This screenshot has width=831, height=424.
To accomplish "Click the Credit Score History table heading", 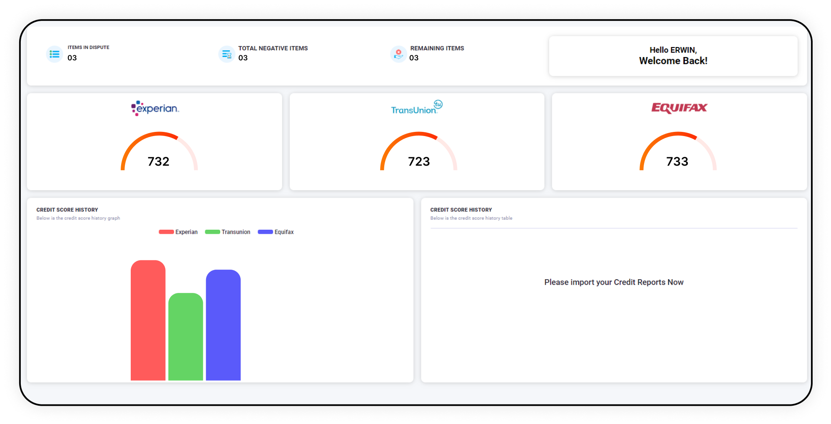I will click(461, 210).
